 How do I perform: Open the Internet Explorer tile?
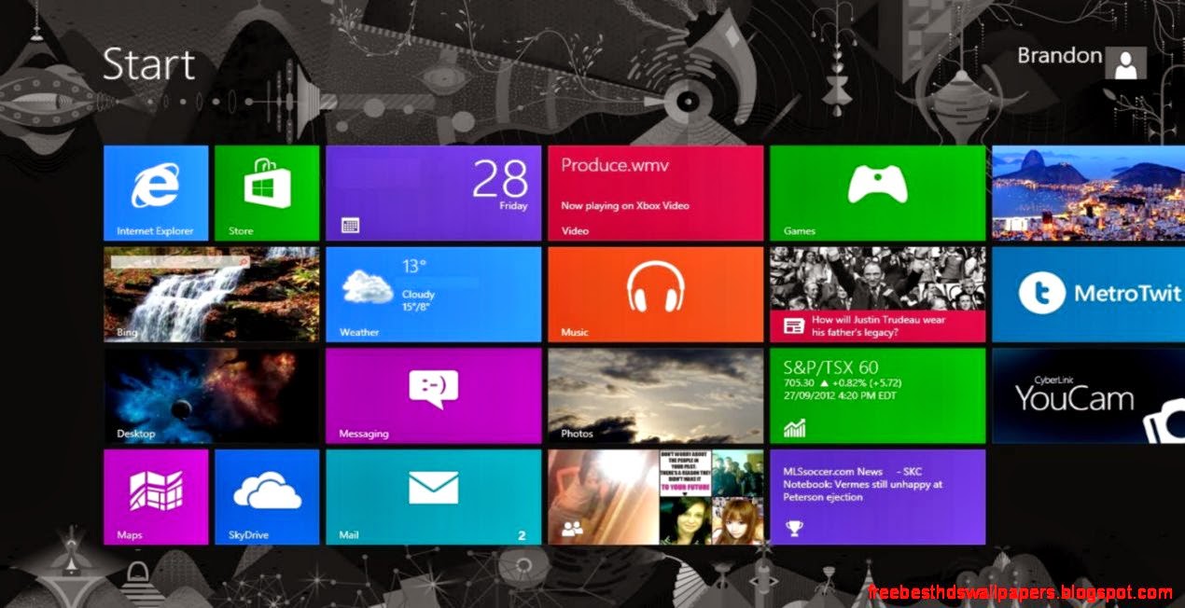[156, 193]
